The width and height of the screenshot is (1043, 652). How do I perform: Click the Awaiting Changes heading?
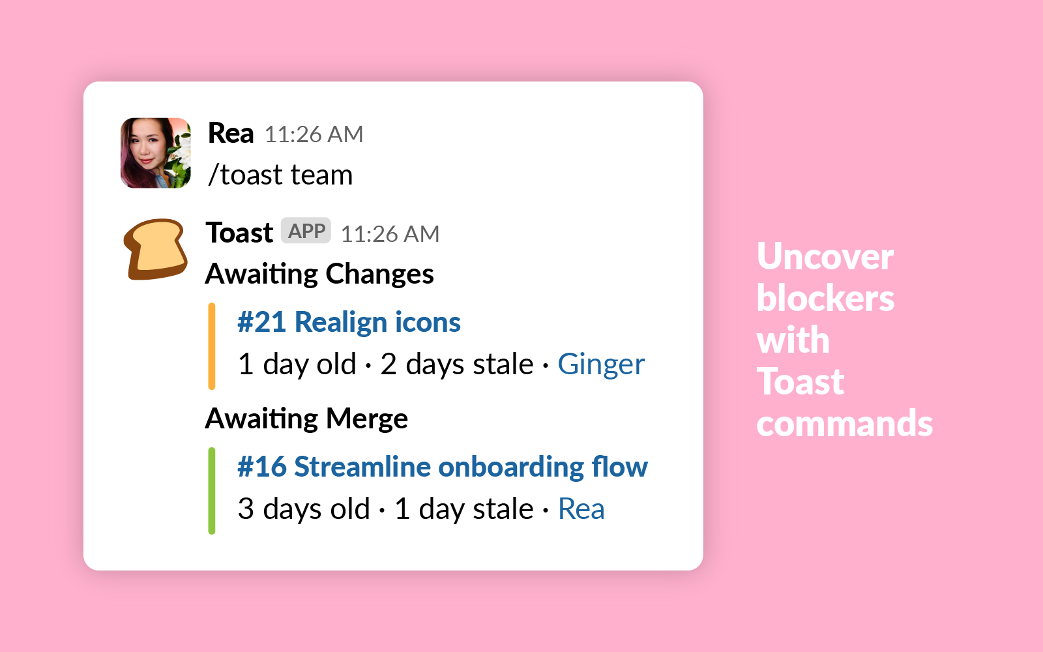[319, 274]
